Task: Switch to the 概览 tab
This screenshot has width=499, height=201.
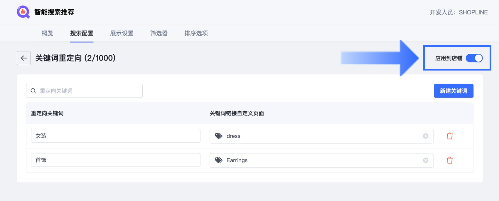Action: click(48, 33)
